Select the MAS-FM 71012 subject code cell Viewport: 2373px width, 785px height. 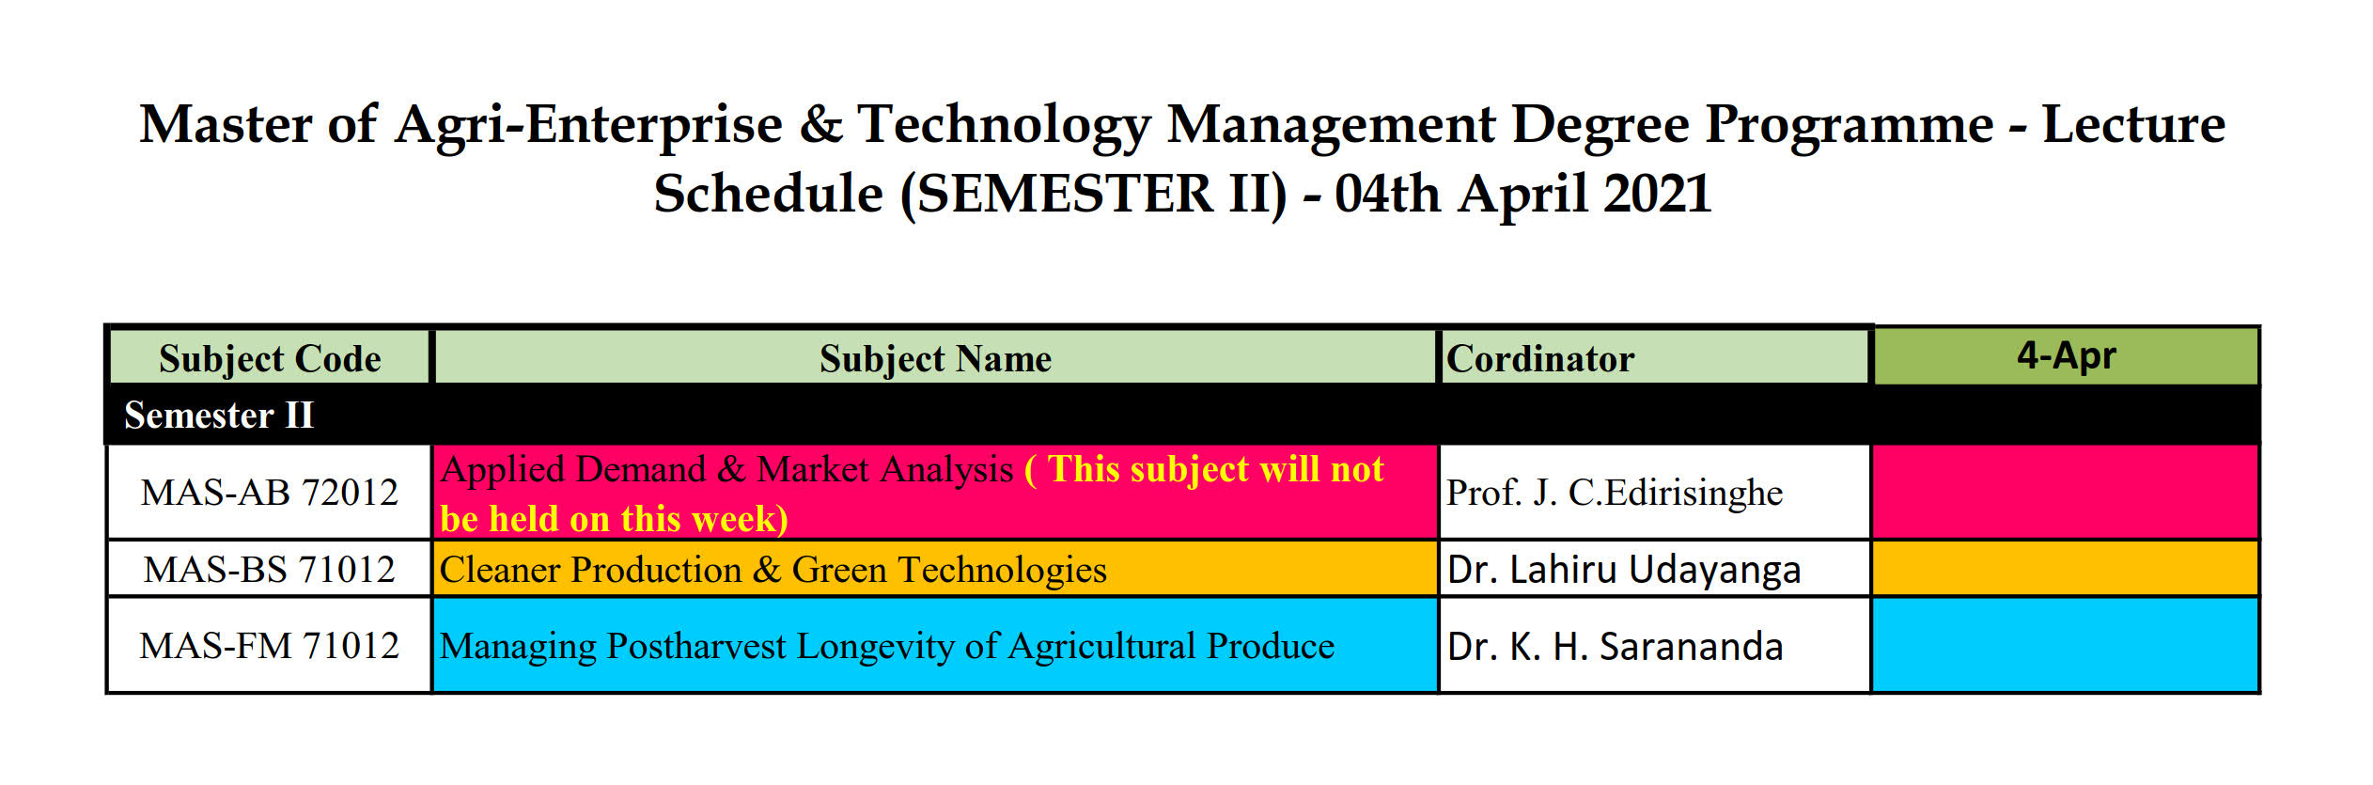tap(270, 646)
